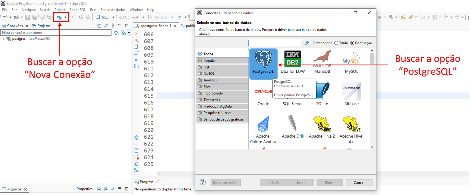Expand the Timeseries category
473x195 pixels.
pyautogui.click(x=222, y=100)
